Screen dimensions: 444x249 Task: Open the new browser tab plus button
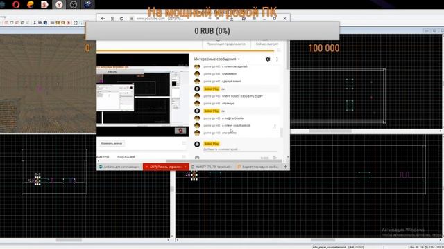(x=285, y=167)
